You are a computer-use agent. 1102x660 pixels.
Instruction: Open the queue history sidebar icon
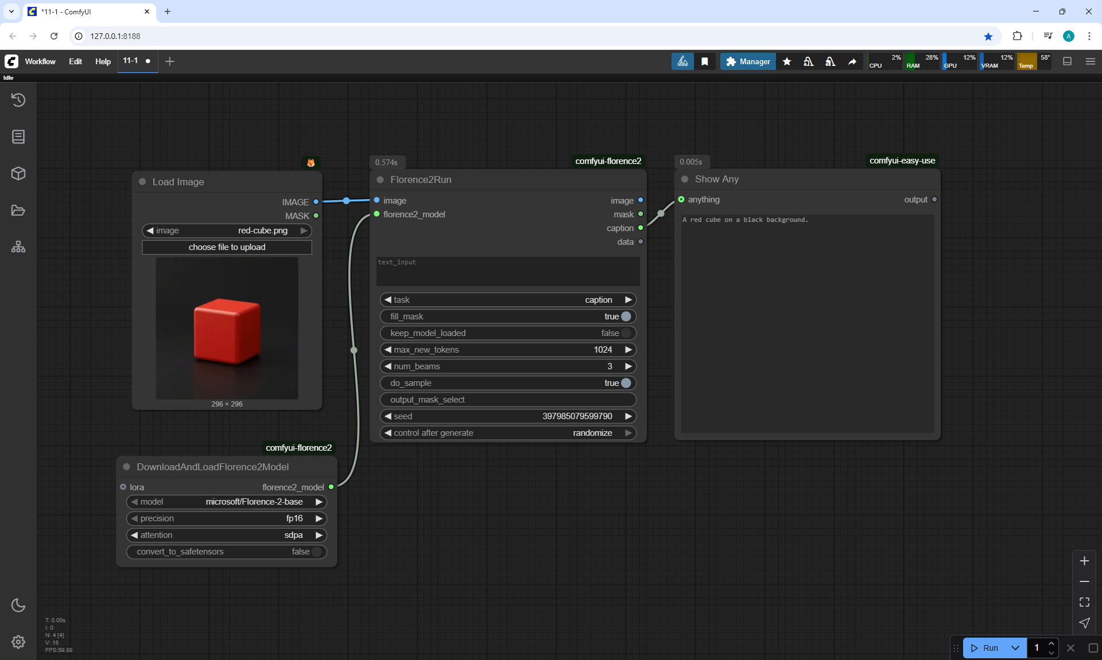18,100
